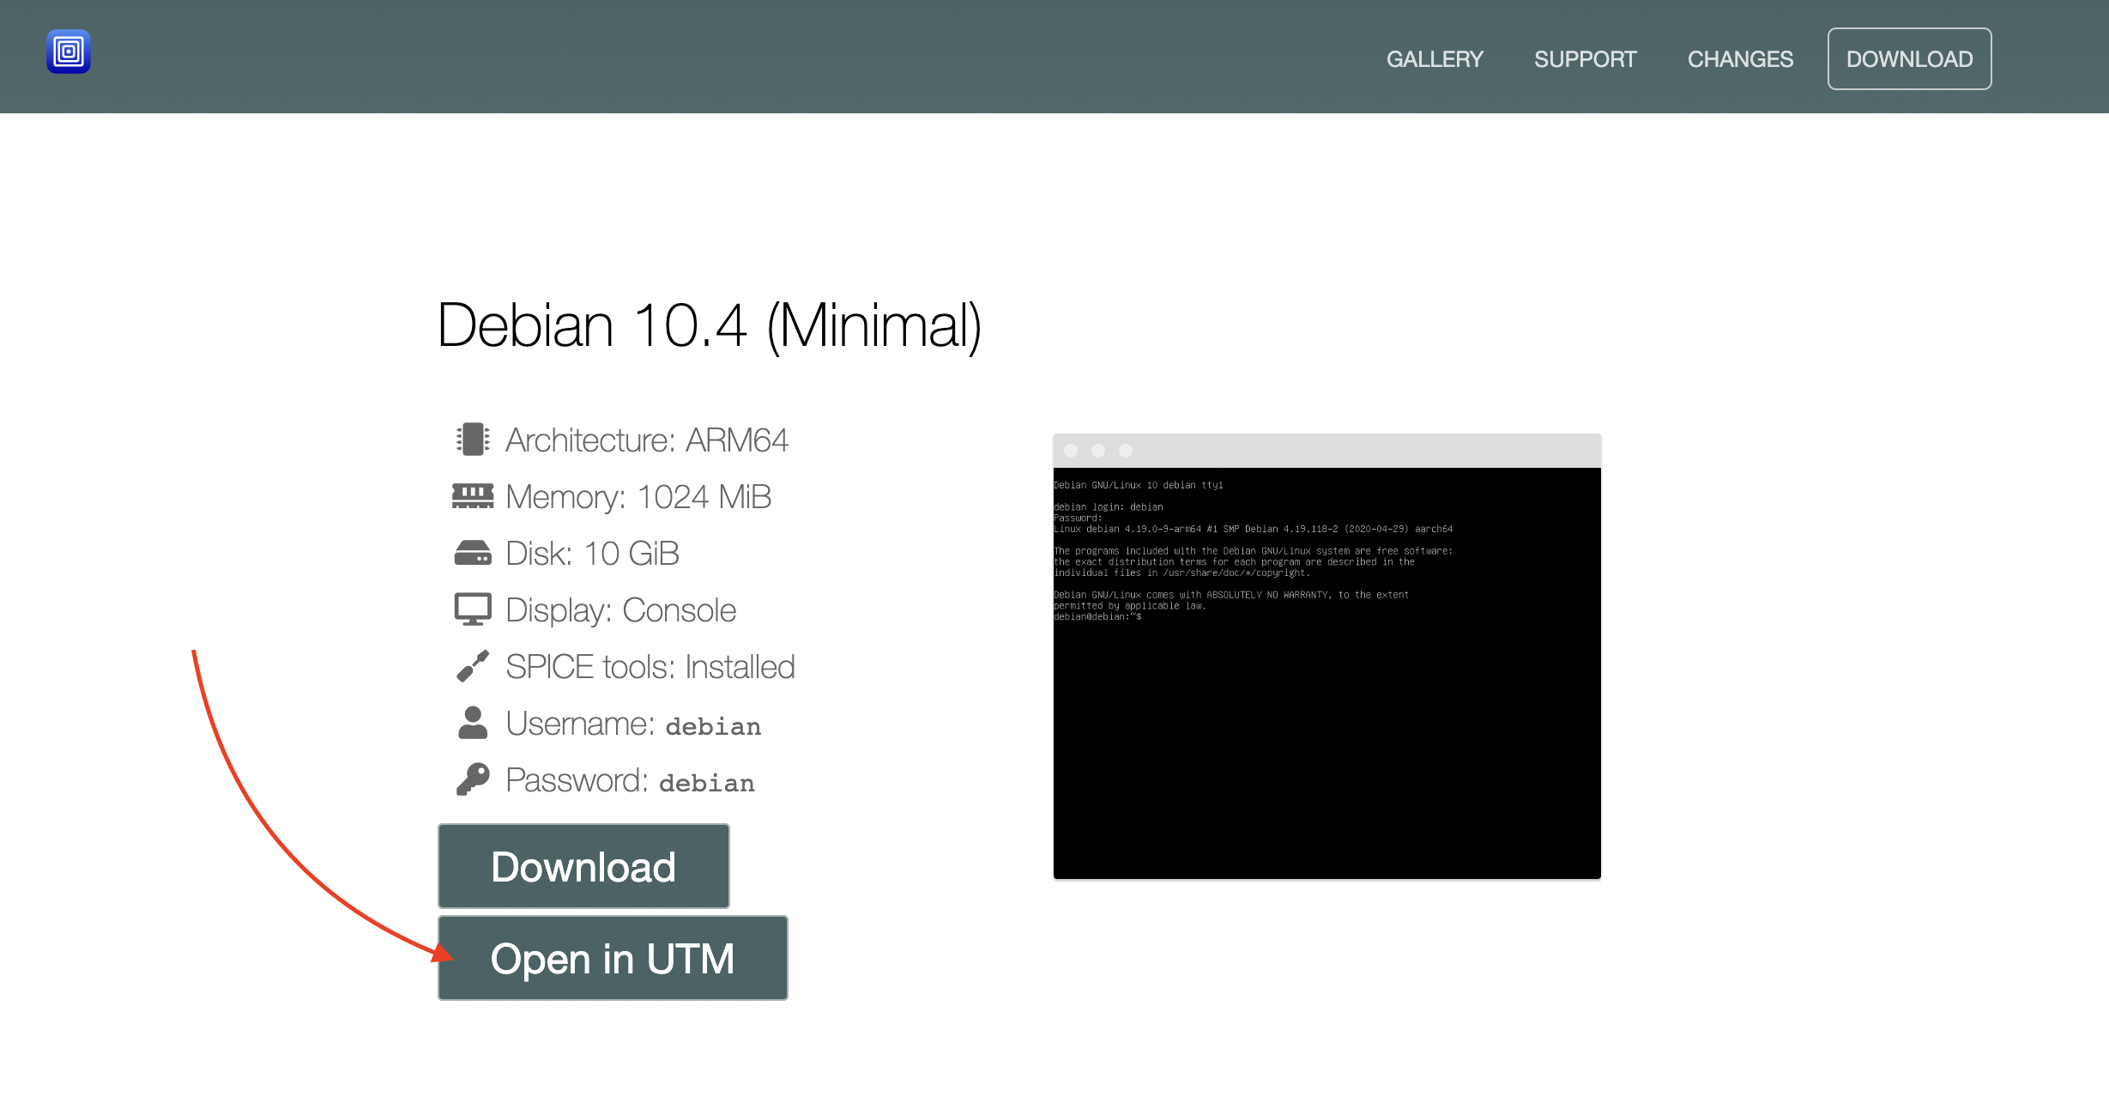
Task: Click the Username person icon
Action: (473, 723)
